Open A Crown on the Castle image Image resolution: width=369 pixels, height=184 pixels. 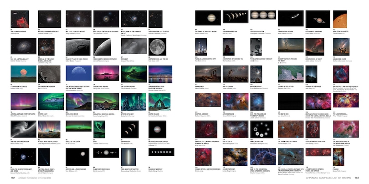click(x=24, y=74)
